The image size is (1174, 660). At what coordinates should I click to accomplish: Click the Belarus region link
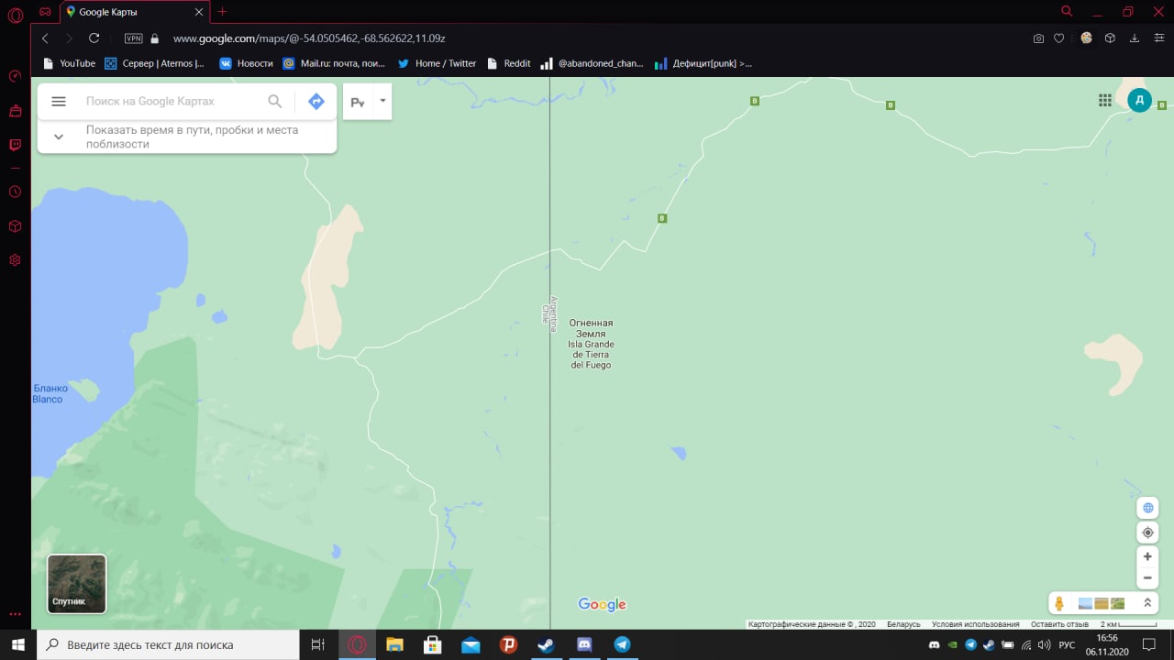pyautogui.click(x=903, y=624)
